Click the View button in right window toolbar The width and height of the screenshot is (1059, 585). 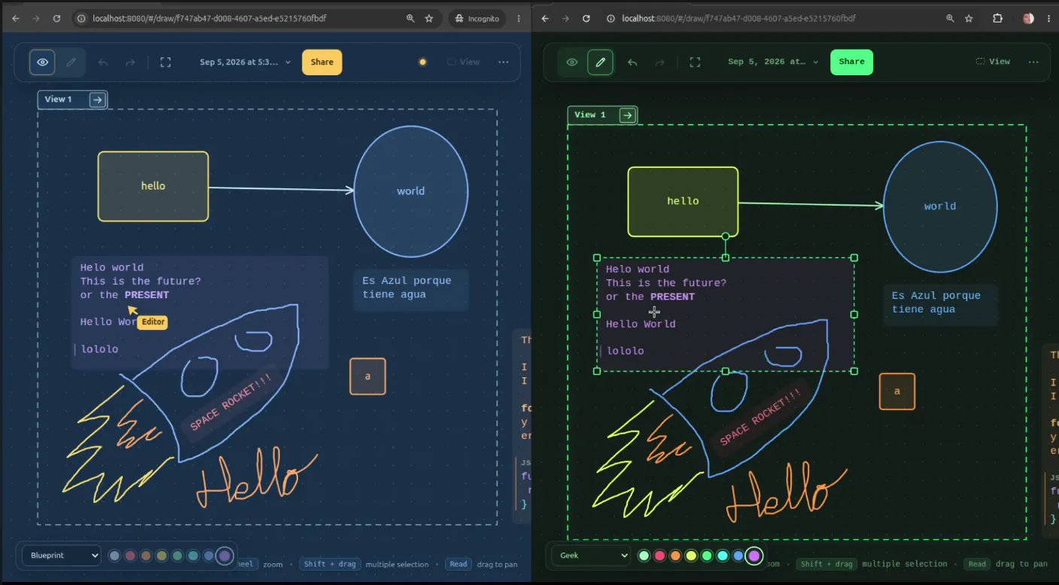coord(994,62)
